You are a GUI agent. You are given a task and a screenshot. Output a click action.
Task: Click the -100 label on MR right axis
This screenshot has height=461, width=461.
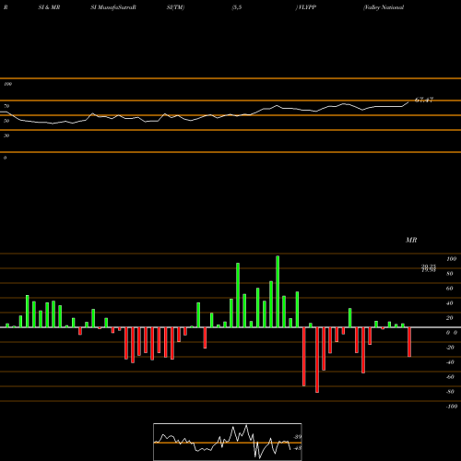(x=452, y=407)
